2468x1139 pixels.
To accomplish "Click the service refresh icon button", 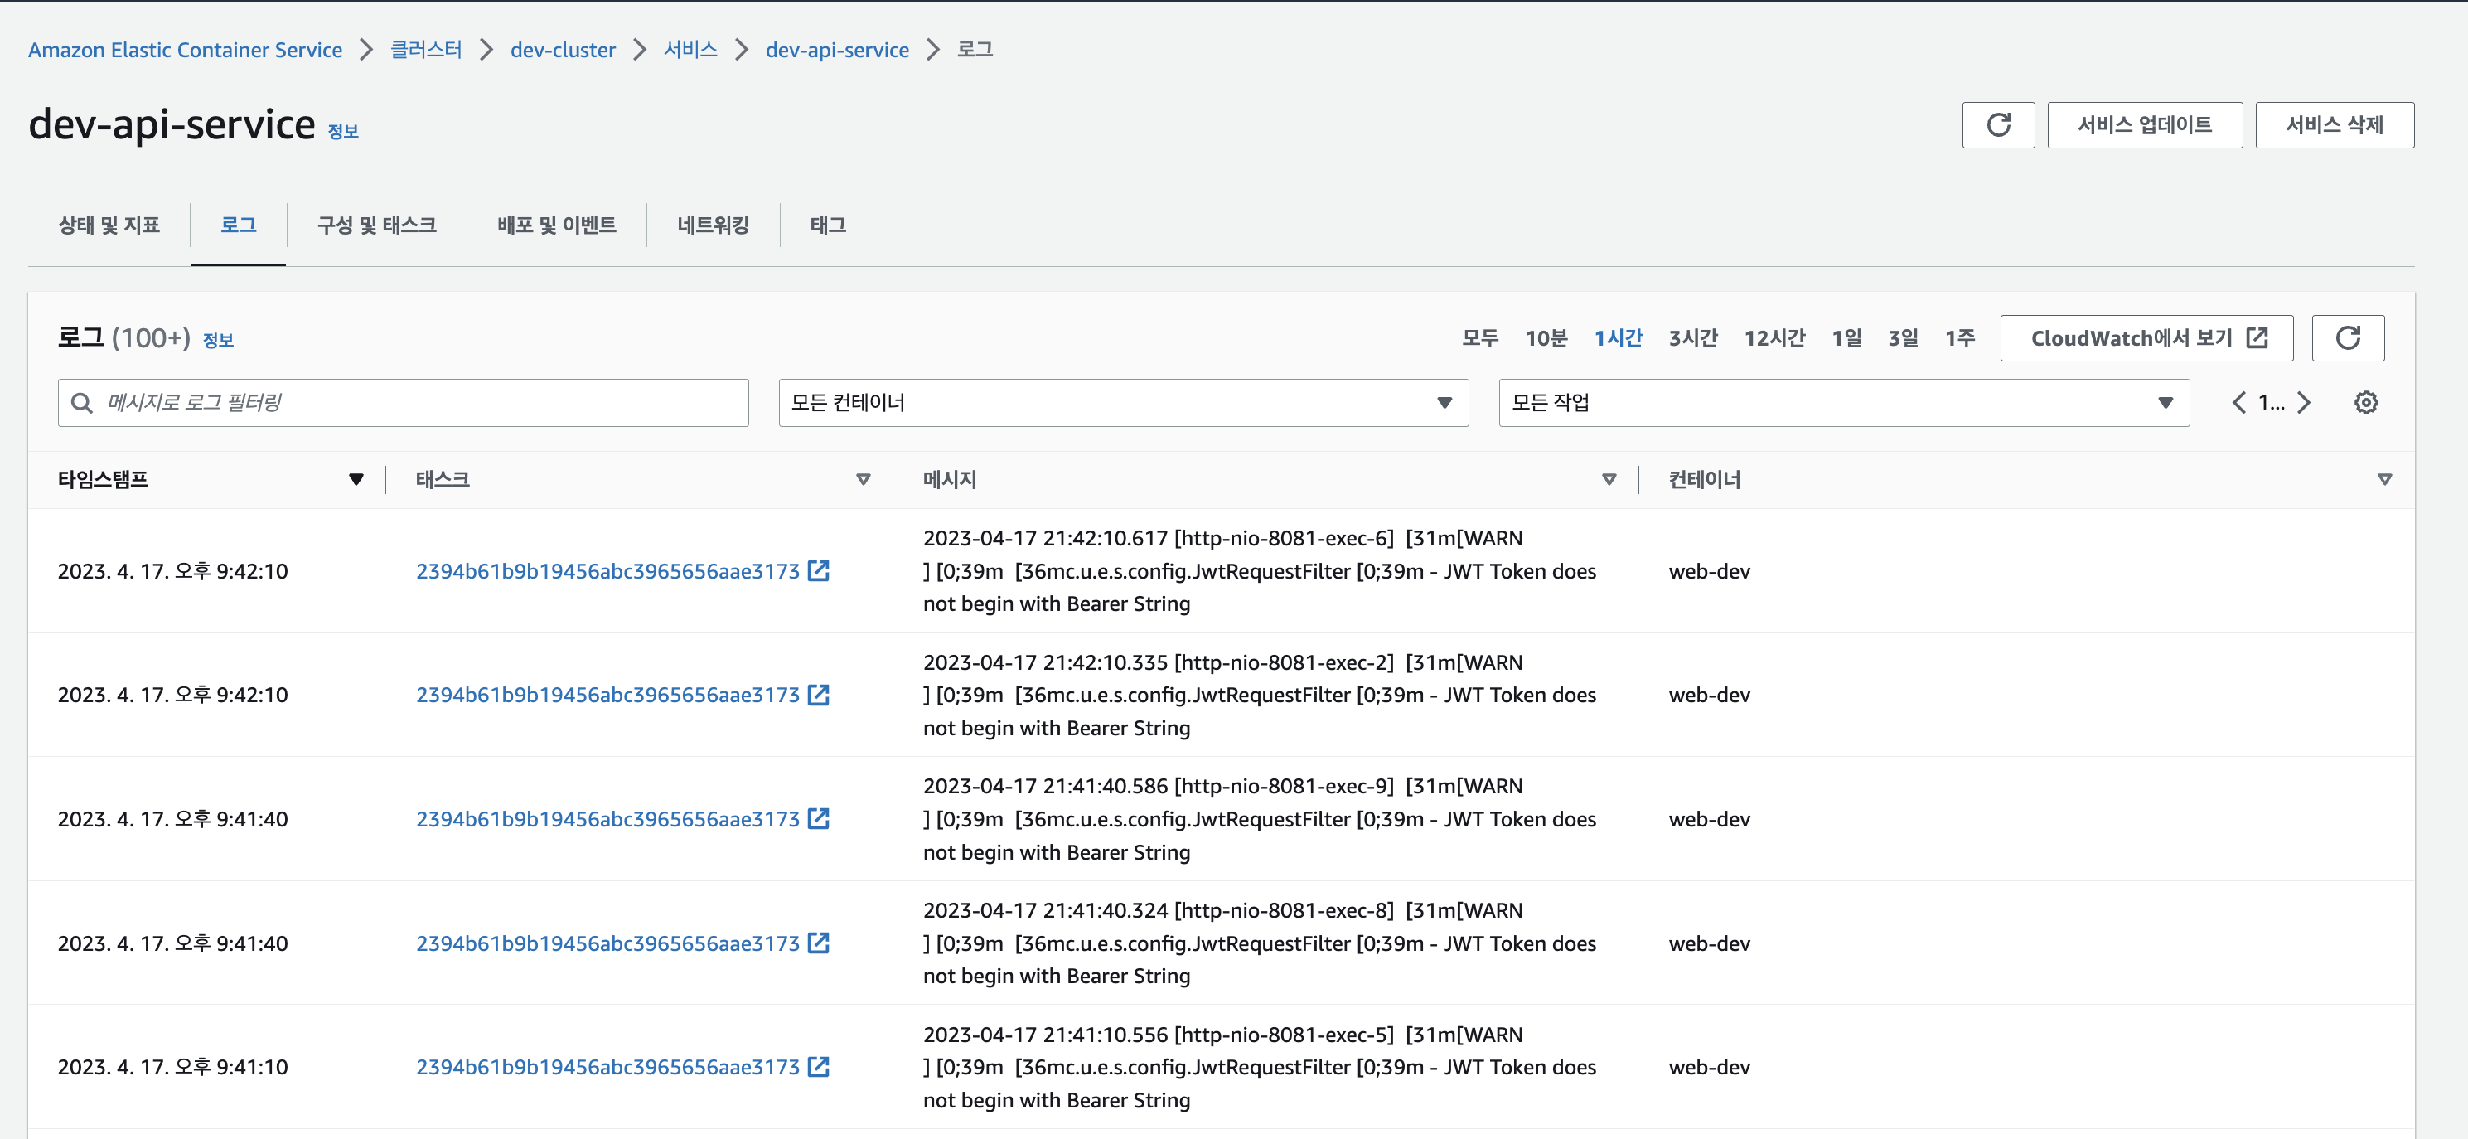I will 1997,124.
